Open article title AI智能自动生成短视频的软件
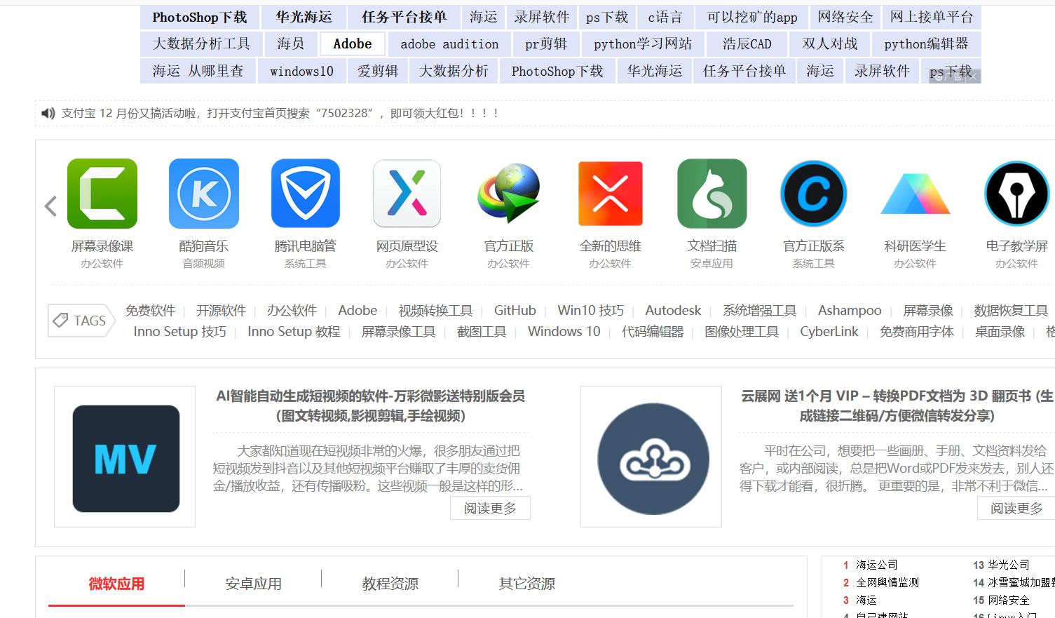The height and width of the screenshot is (618, 1055). 371,405
